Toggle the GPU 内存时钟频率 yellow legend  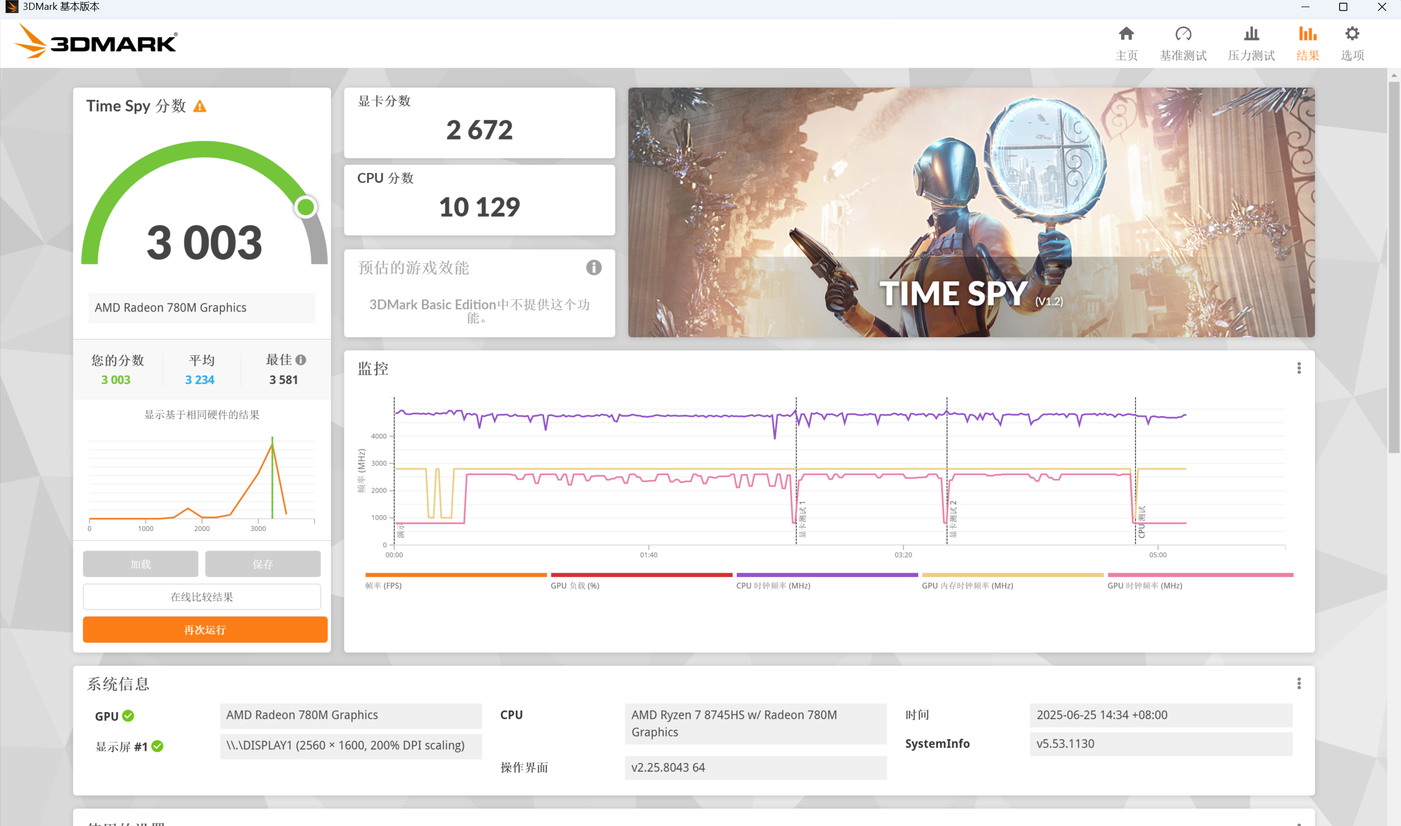tap(1012, 581)
